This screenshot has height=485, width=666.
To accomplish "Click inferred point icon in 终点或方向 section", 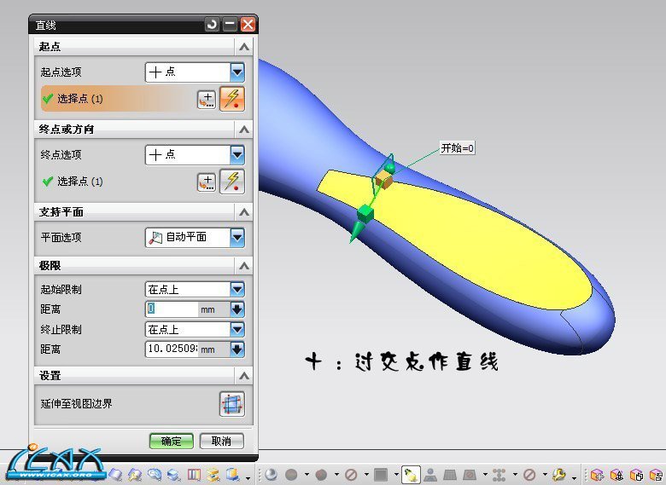I will 232,182.
